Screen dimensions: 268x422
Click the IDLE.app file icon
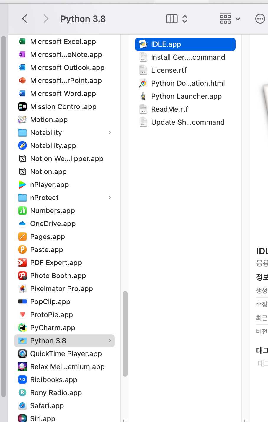pos(143,44)
